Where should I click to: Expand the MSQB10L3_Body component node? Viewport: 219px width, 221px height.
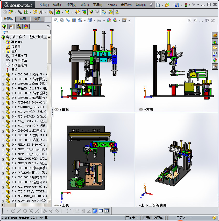3,103
